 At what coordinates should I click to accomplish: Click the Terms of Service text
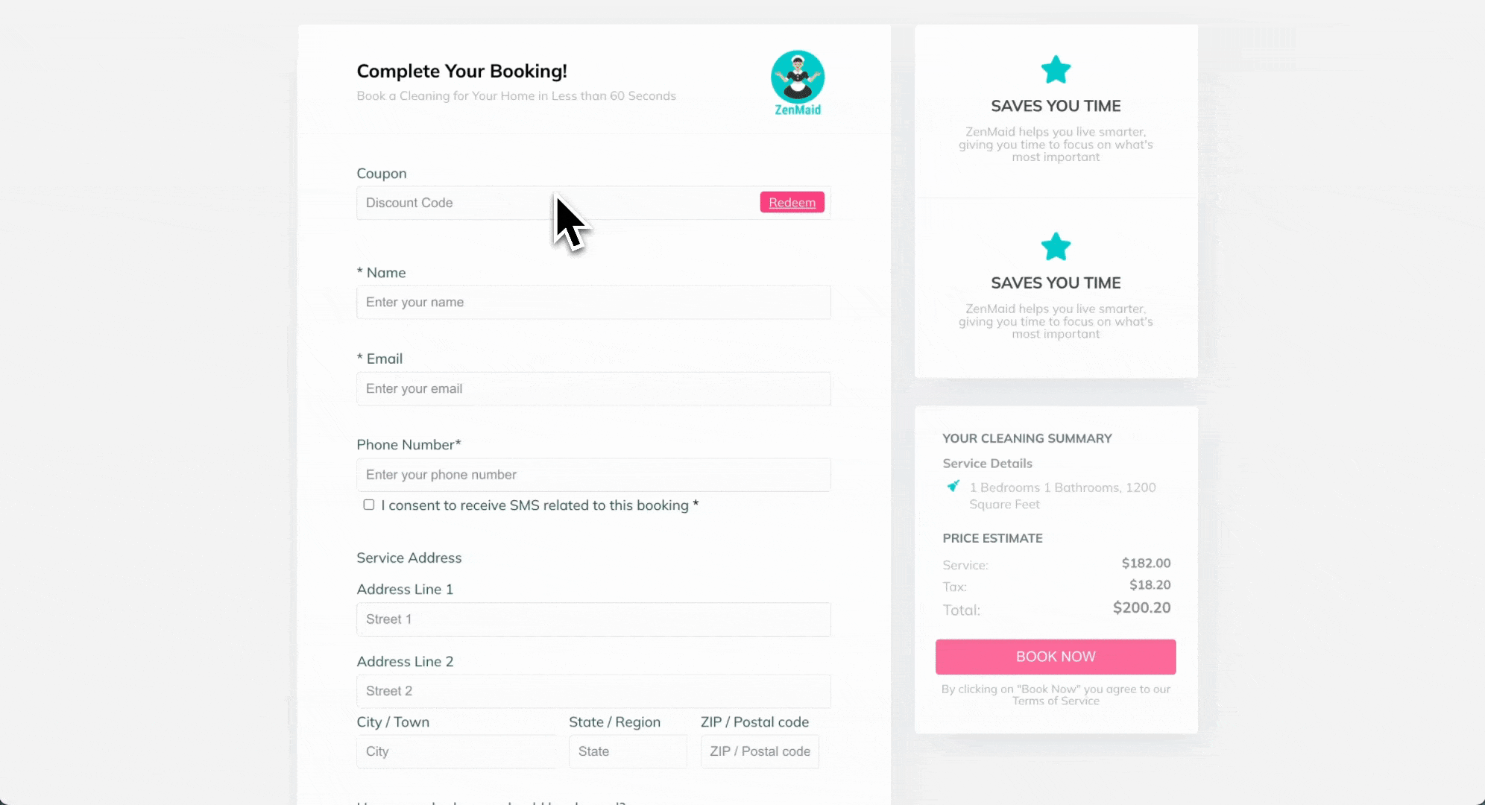click(x=1056, y=701)
